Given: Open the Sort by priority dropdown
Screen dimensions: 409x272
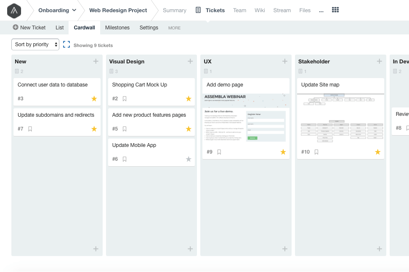Looking at the screenshot, I should click(x=35, y=44).
